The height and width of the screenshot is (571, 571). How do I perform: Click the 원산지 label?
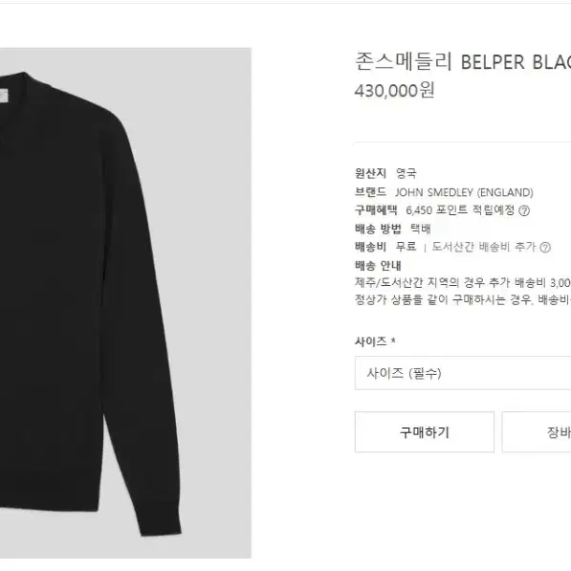click(370, 173)
